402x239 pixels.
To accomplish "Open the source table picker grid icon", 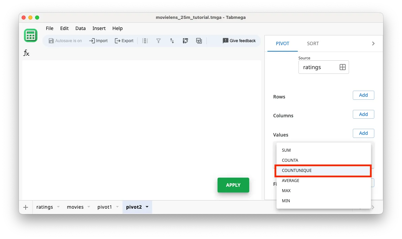I will click(343, 67).
